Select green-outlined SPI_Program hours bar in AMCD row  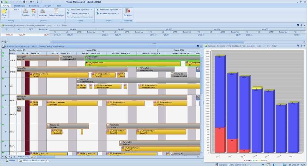point(133,64)
